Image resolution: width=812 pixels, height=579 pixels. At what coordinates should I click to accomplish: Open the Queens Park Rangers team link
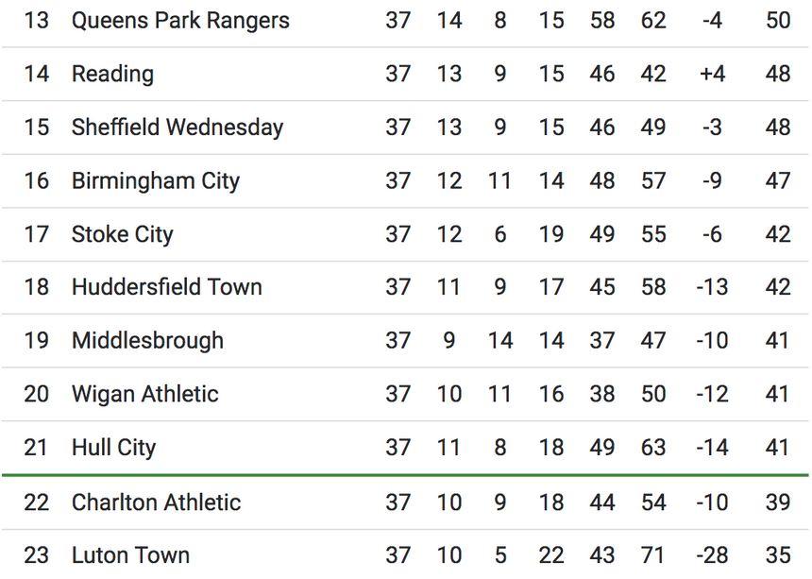[180, 20]
